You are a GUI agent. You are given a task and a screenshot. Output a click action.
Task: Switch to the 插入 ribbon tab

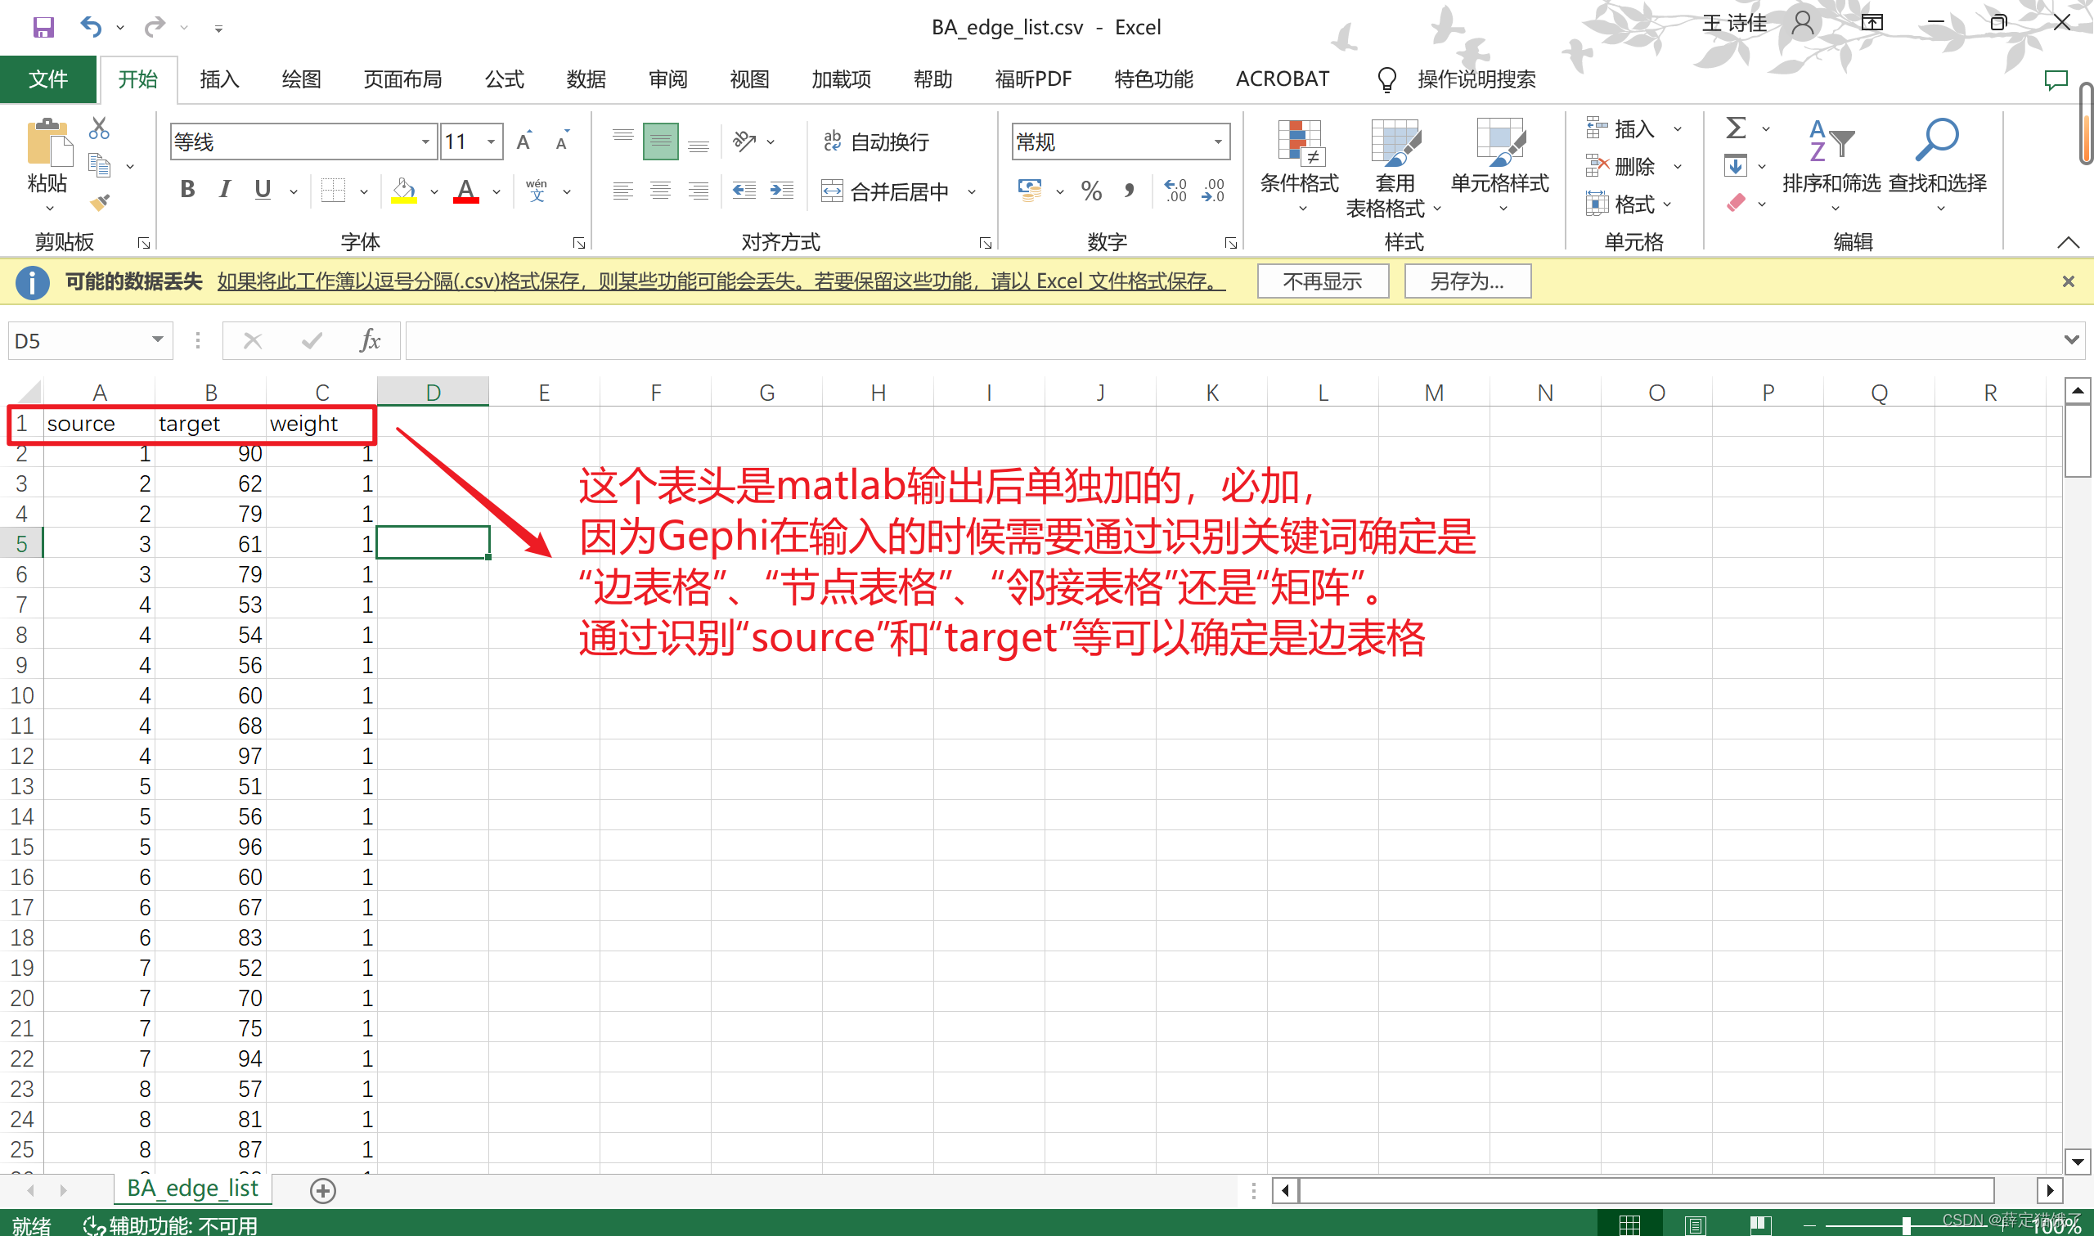click(x=218, y=79)
